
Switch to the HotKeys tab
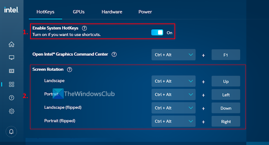tap(45, 12)
